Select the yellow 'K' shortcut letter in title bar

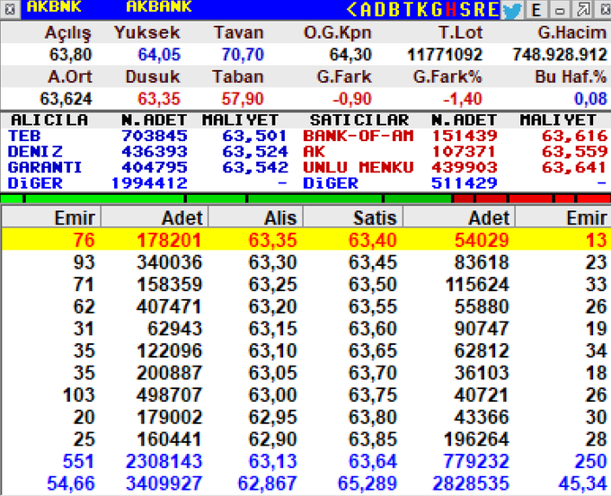pyautogui.click(x=422, y=10)
